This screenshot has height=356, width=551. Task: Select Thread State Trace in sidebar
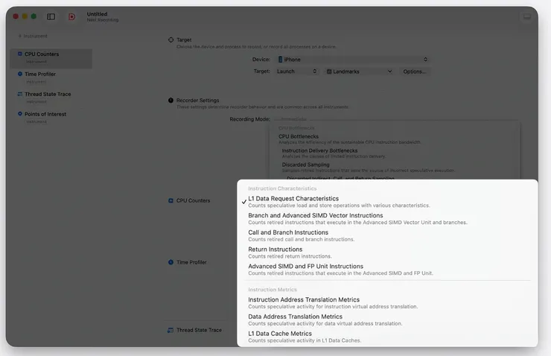[x=51, y=98]
